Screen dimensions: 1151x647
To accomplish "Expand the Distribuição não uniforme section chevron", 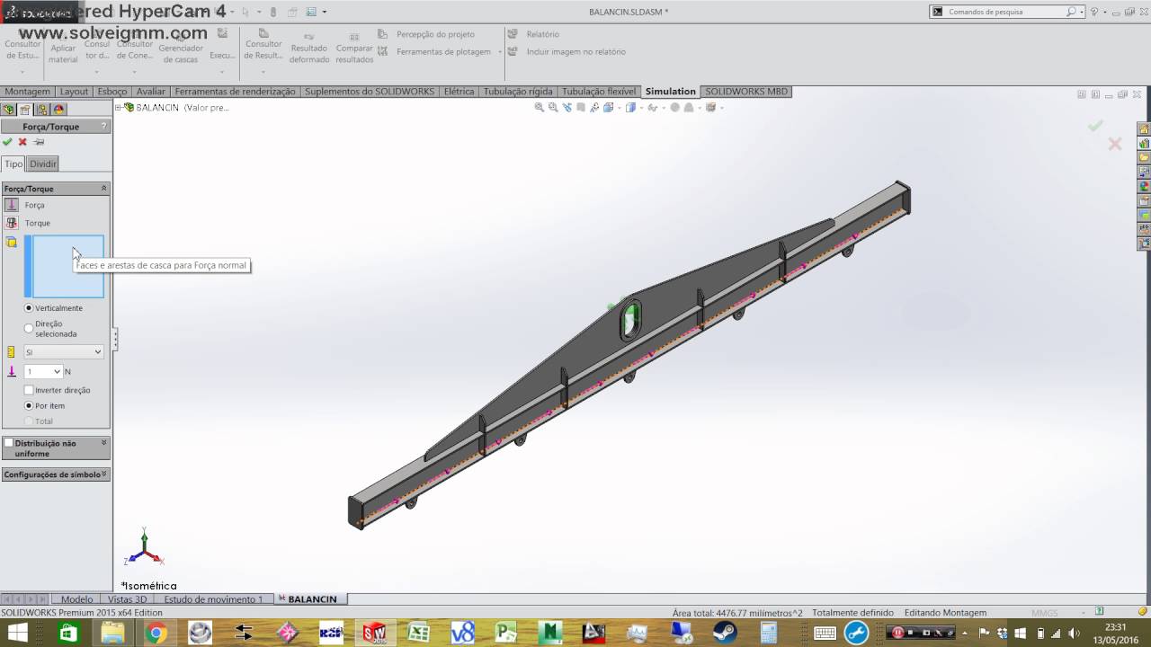I will (x=104, y=443).
